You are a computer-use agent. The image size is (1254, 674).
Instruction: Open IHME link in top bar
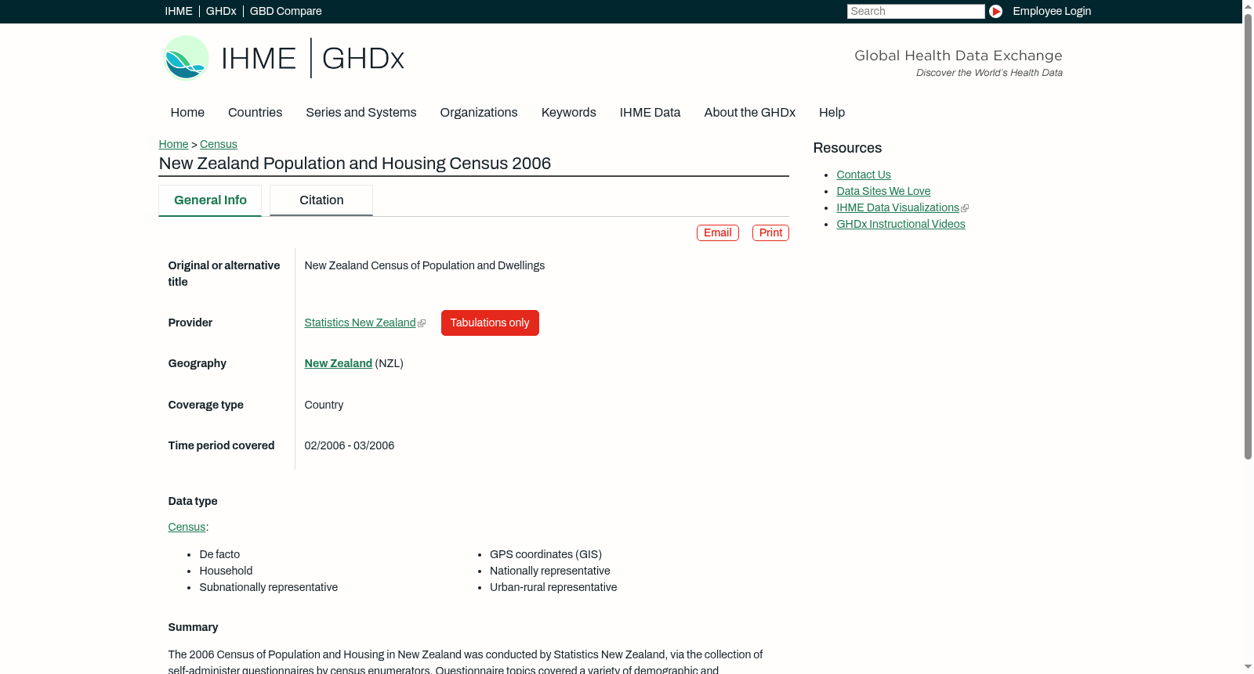(179, 11)
